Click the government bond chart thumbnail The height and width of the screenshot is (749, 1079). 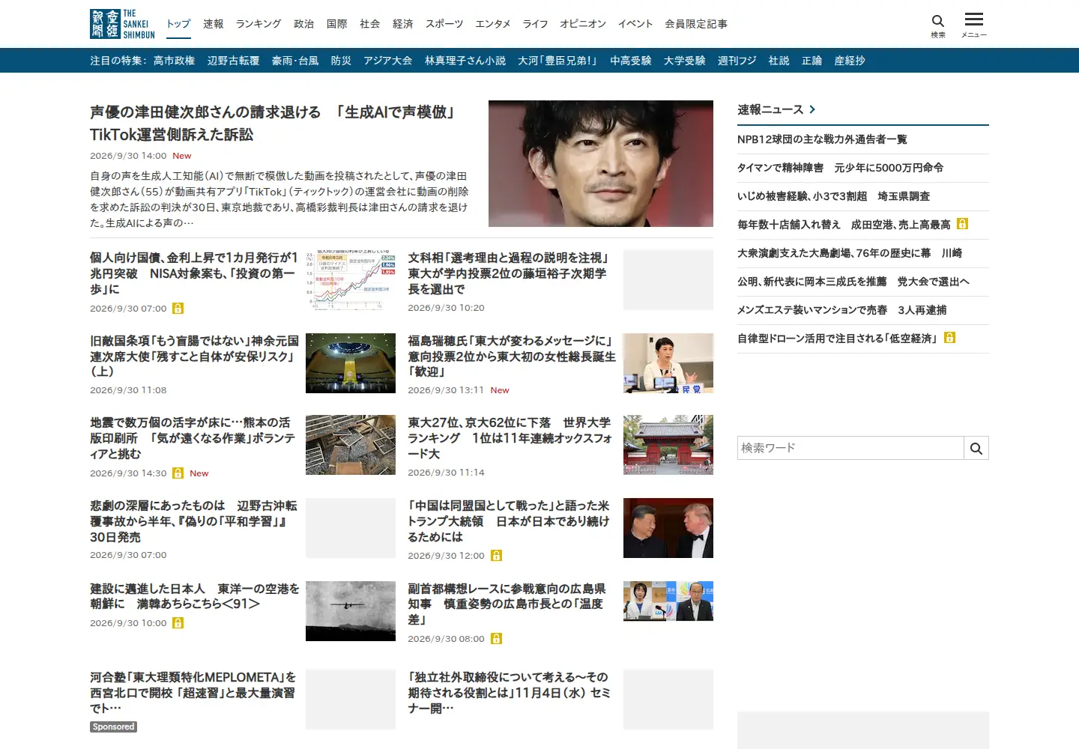(x=351, y=280)
